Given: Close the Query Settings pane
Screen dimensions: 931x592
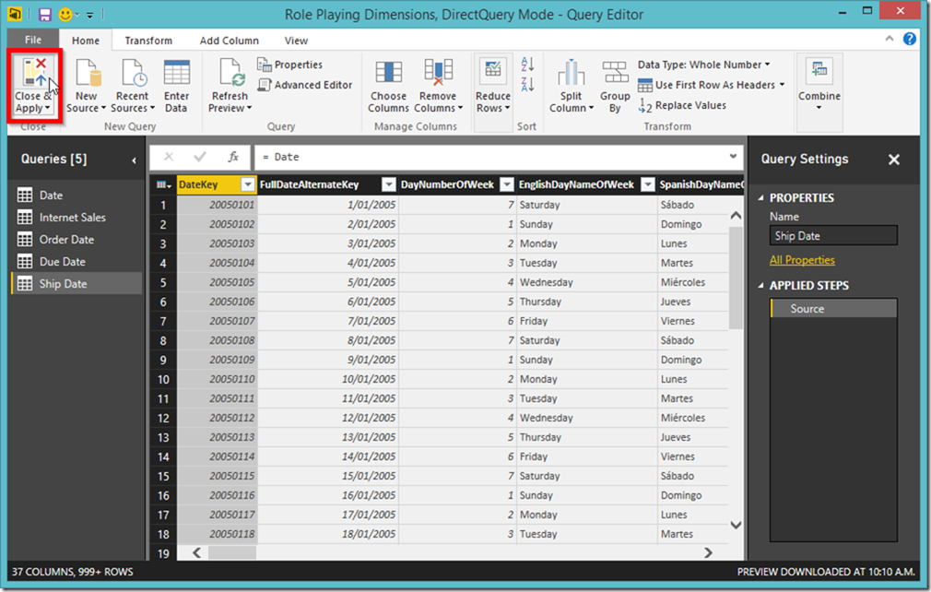Looking at the screenshot, I should coord(893,160).
